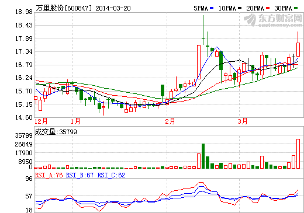Screen dimensions: 304x213
Task: Click the 20PMA red legend swatch
Action: [x=268, y=8]
